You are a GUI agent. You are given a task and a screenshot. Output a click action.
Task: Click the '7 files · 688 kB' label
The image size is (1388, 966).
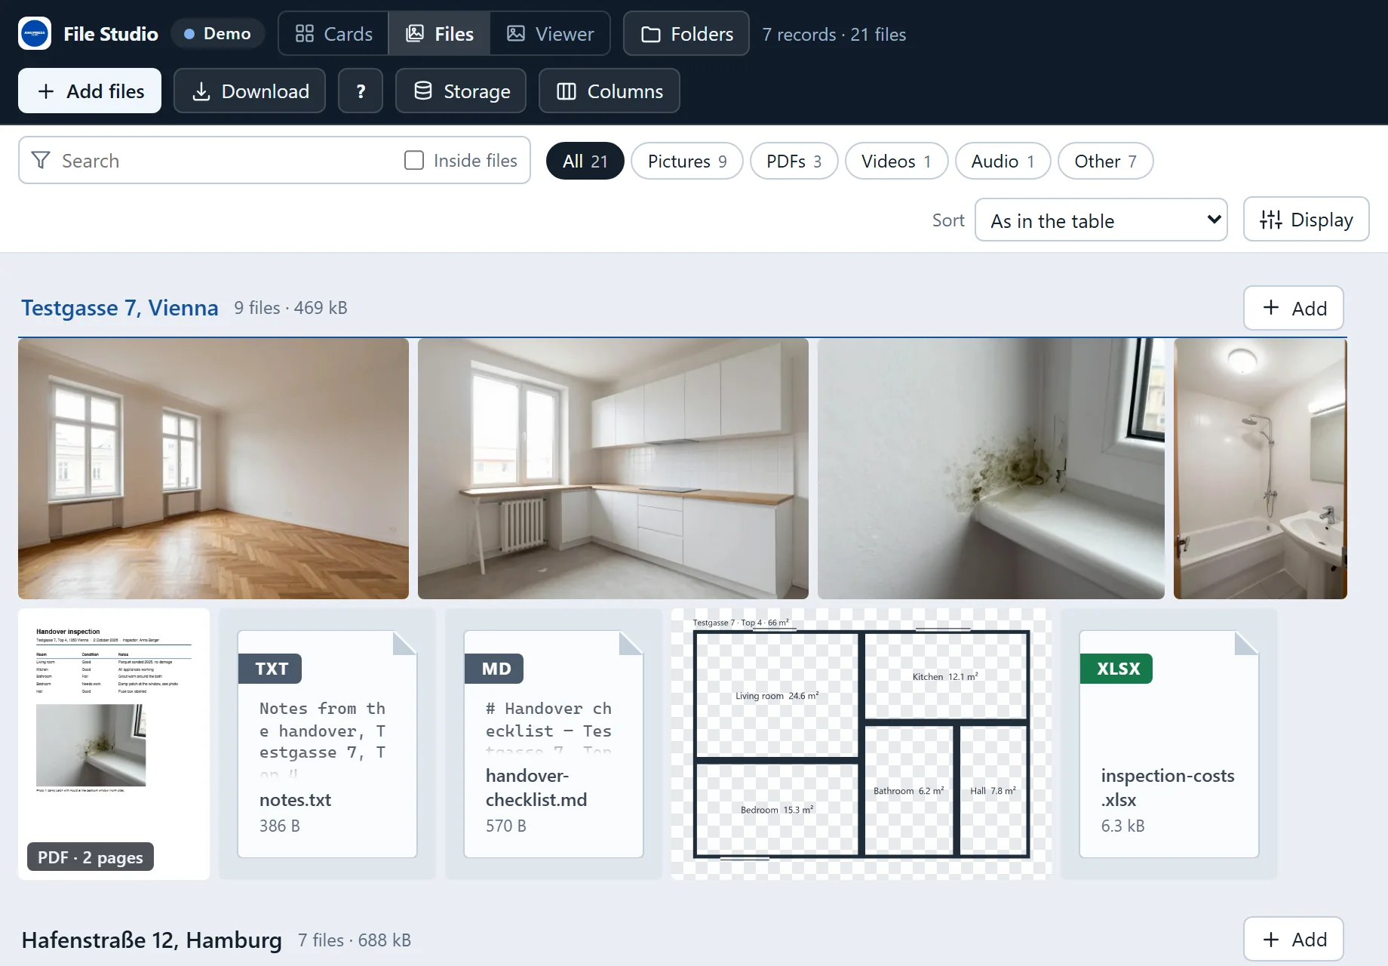point(355,940)
